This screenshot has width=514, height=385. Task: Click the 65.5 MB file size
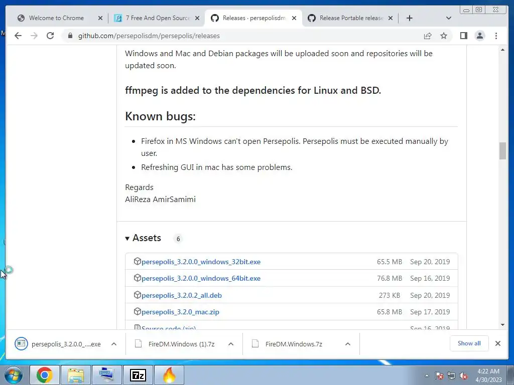point(390,262)
